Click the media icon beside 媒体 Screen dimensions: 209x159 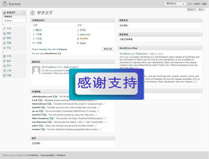point(5,33)
